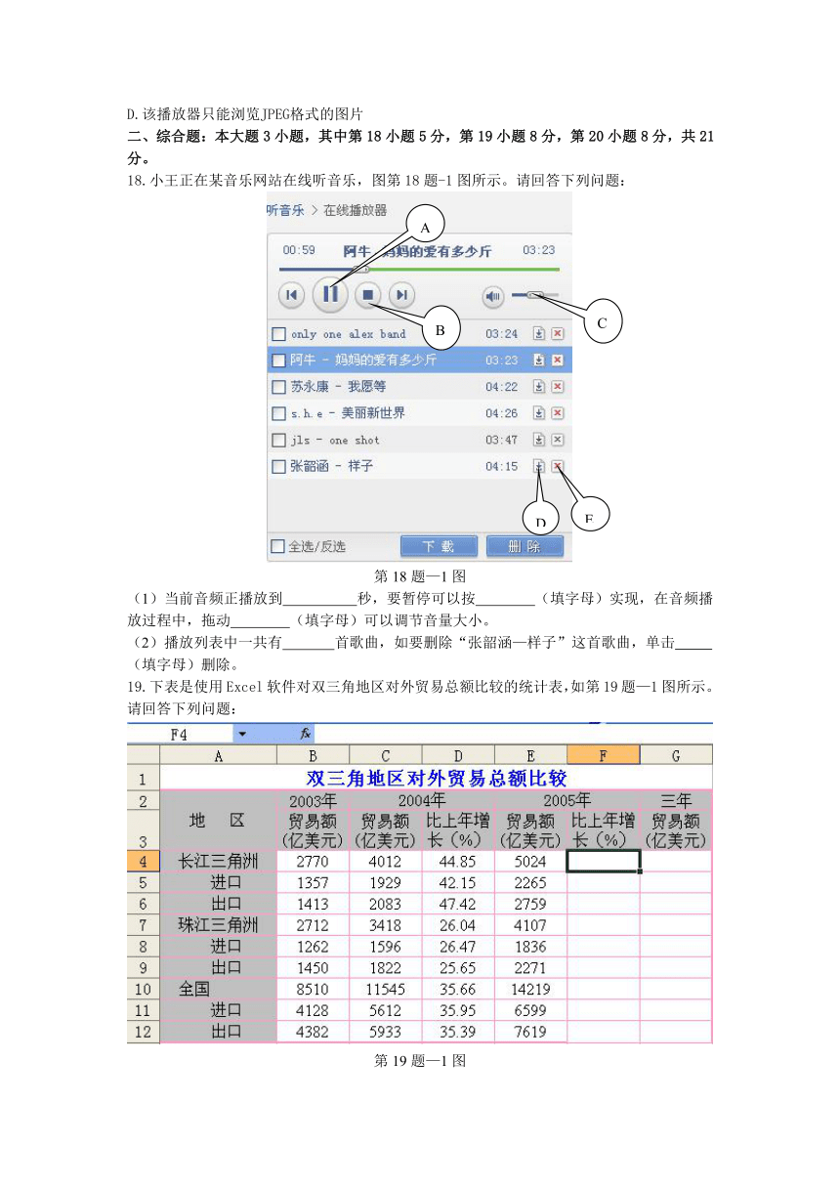The width and height of the screenshot is (840, 1188).
Task: Select column C header
Action: pos(386,754)
